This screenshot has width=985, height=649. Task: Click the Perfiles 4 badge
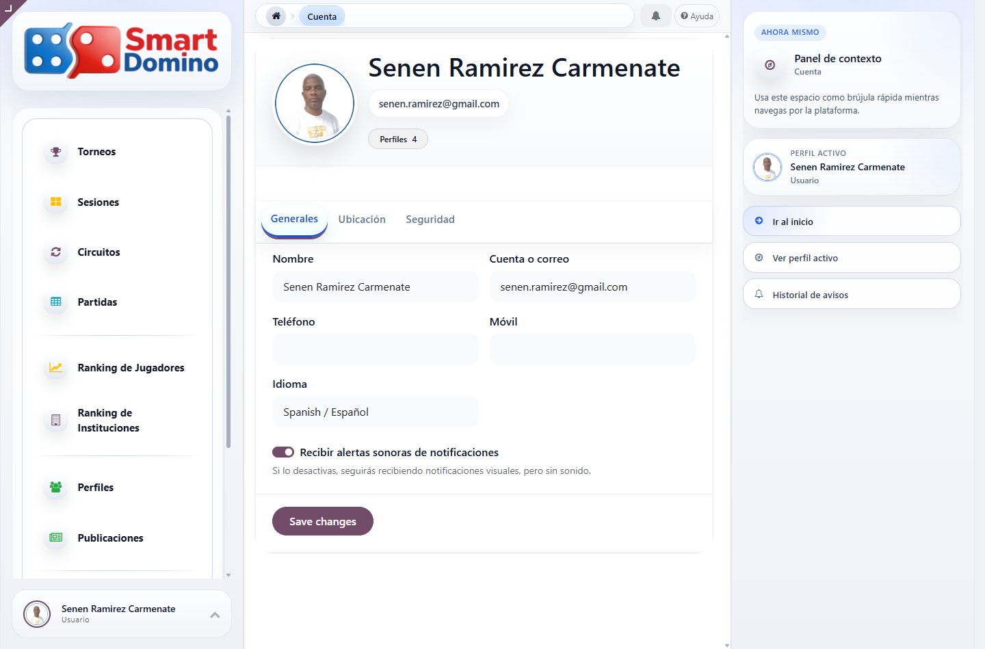(x=398, y=139)
